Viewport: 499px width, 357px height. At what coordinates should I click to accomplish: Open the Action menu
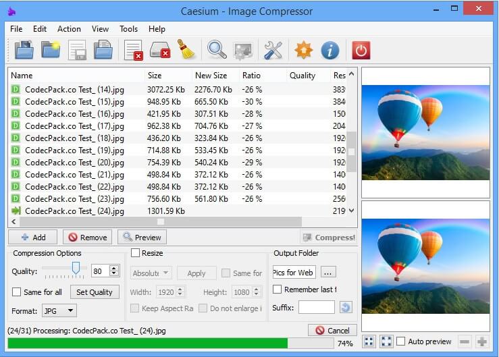tap(69, 29)
